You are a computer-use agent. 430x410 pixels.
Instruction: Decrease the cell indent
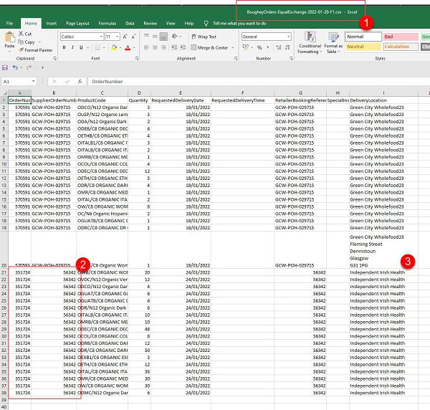coord(174,47)
